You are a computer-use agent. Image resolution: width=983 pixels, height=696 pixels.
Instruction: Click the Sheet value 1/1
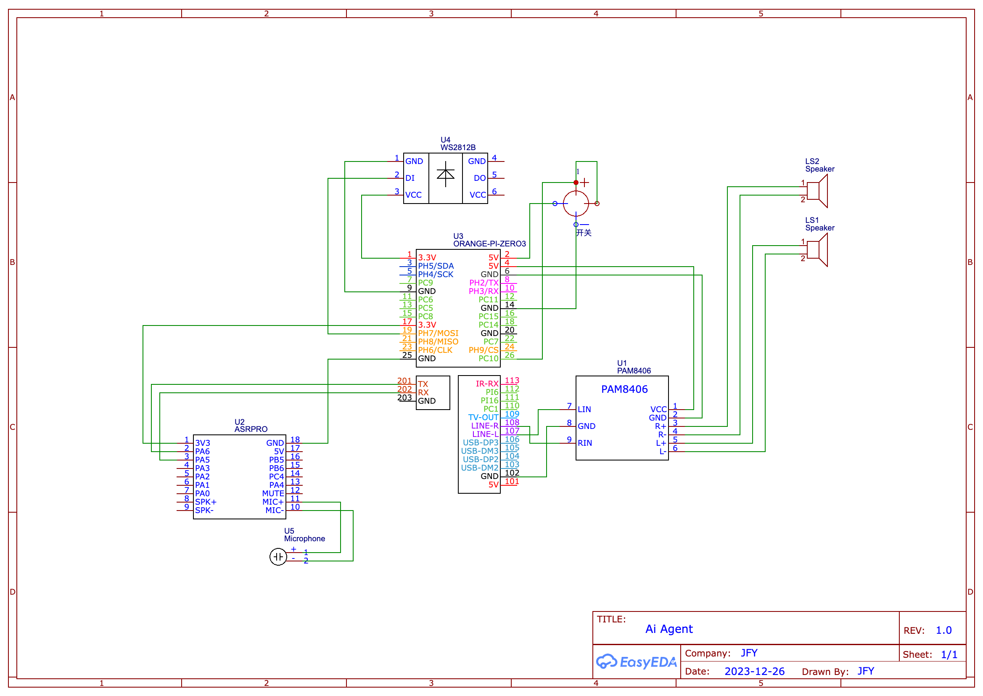pos(949,655)
